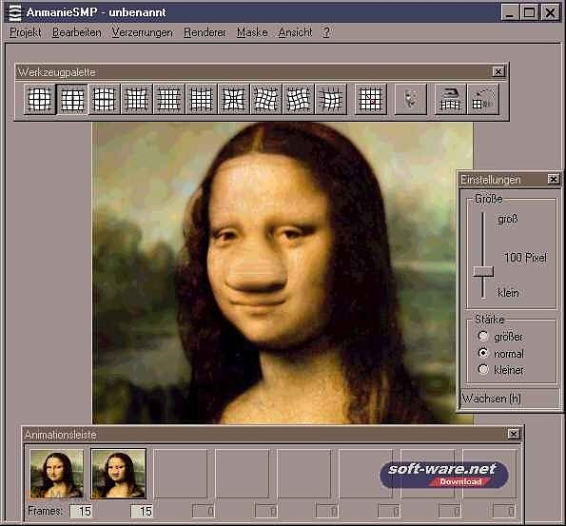Set Stärke to kleiner
The image size is (566, 526).
coord(483,369)
